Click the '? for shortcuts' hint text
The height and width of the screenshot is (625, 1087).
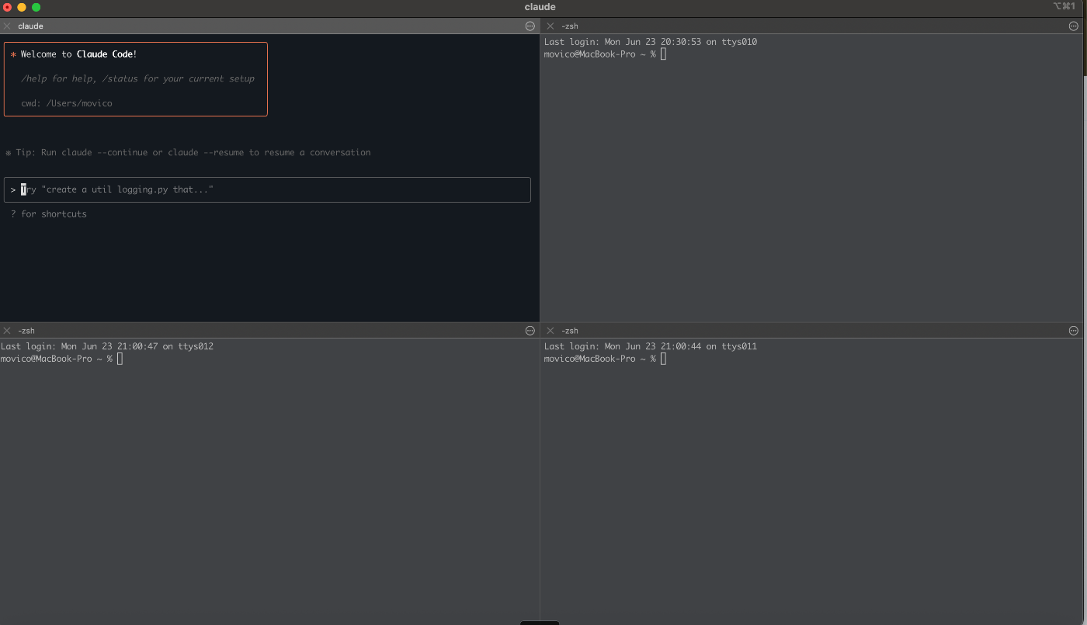[x=49, y=214]
